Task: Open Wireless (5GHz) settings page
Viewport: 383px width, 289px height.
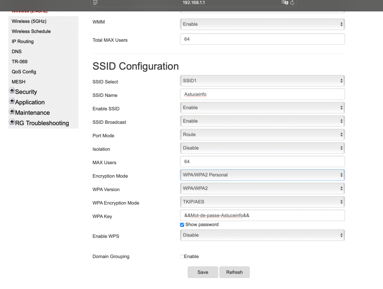Action: pyautogui.click(x=29, y=21)
